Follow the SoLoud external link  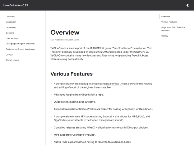pyautogui.click(x=108, y=116)
